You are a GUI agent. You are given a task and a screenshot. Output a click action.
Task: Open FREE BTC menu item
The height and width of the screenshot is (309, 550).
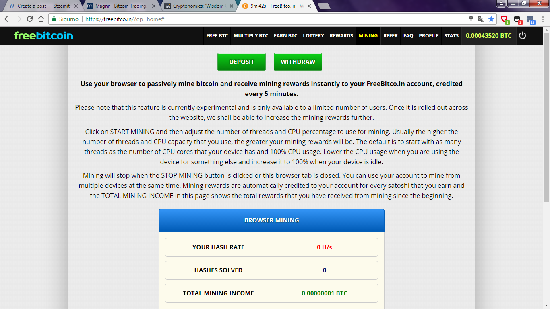[x=217, y=36]
